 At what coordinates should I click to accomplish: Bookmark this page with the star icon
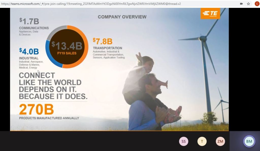coord(248,4)
